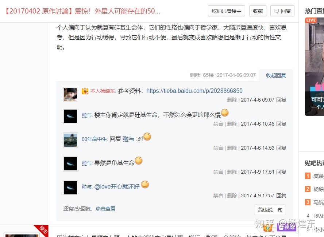The height and width of the screenshot is (237, 324).
Task: Collapse replies with 收起回复
Action: tap(275, 75)
